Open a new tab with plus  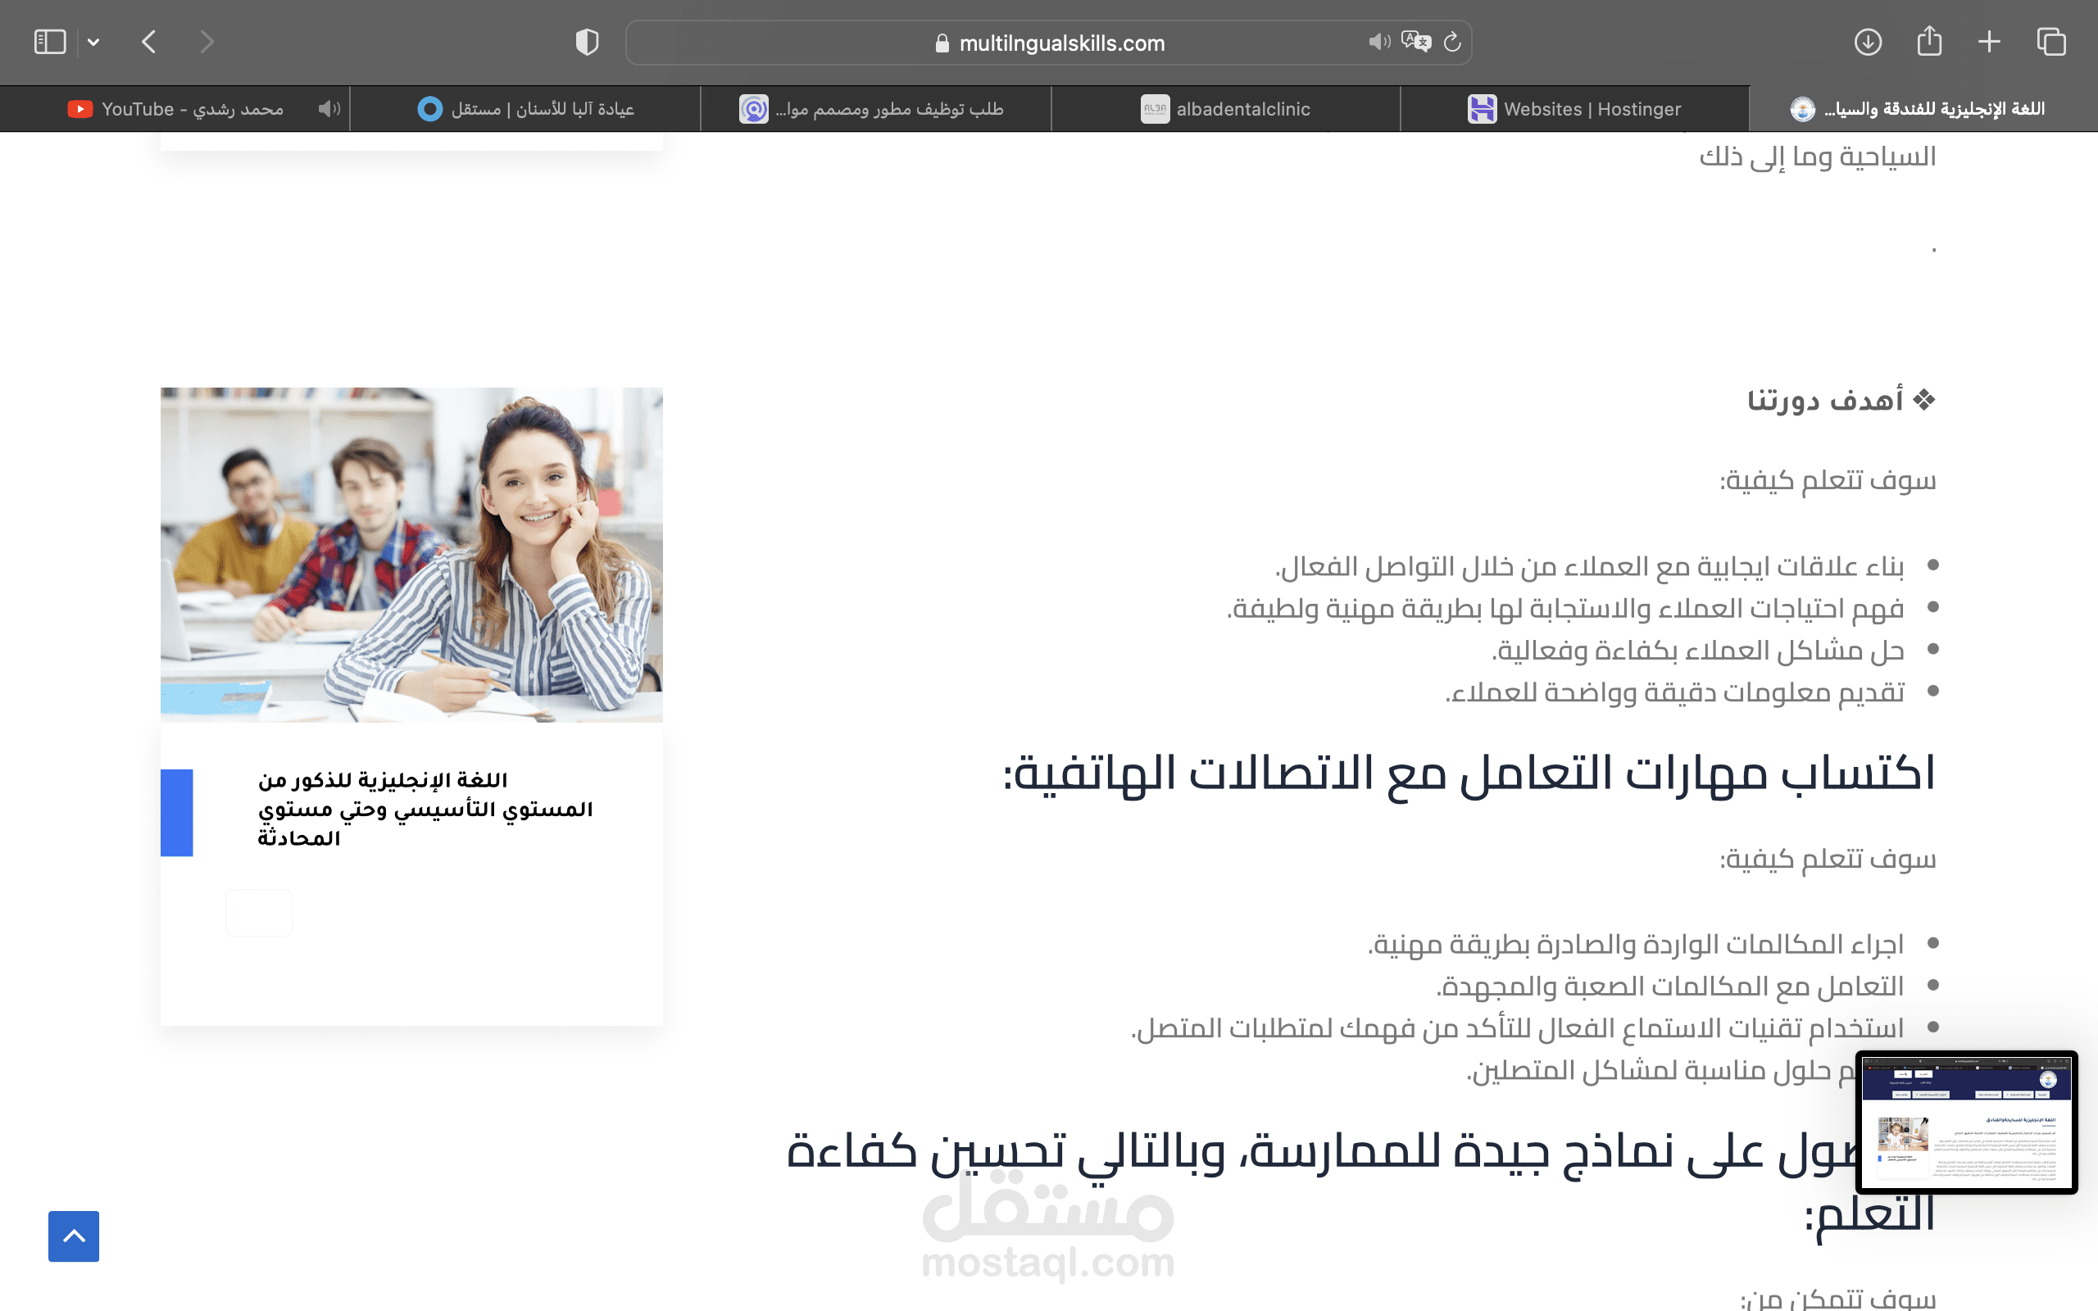point(1990,42)
